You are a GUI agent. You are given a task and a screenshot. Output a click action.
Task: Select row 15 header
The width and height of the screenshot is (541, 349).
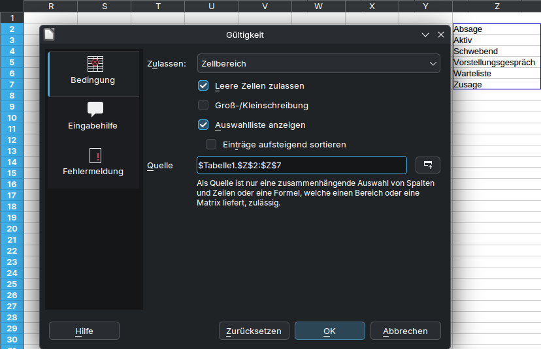point(12,173)
